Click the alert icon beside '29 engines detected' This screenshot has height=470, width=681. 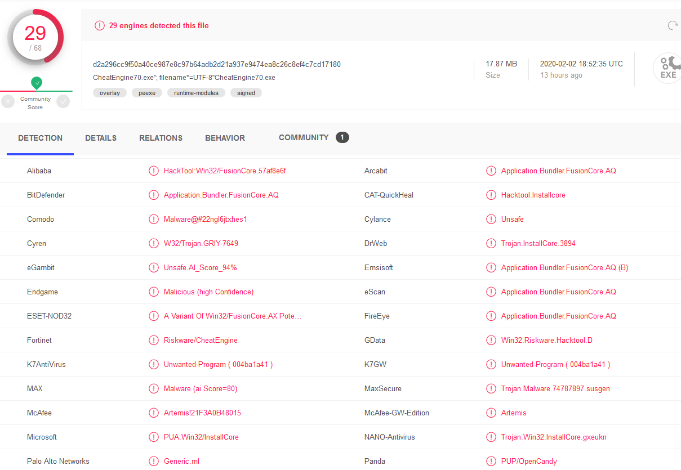tap(100, 25)
